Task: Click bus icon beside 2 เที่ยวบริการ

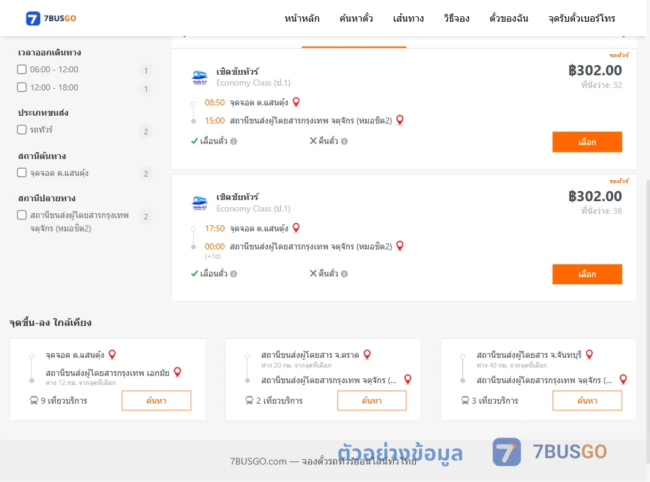Action: [249, 401]
